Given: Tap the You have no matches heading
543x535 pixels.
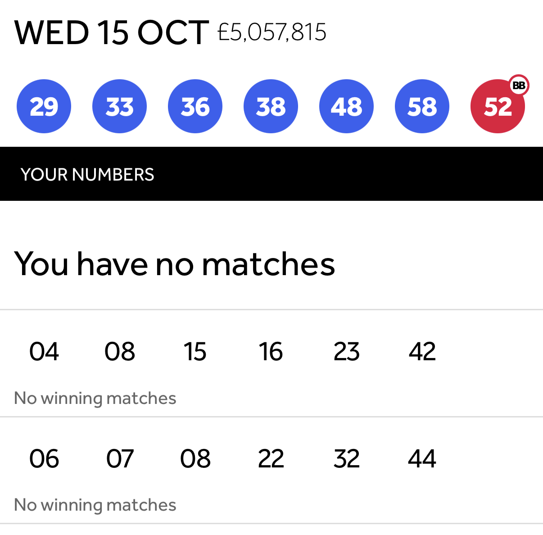Looking at the screenshot, I should [x=175, y=264].
